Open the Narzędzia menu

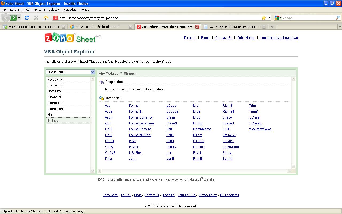[x=70, y=10]
